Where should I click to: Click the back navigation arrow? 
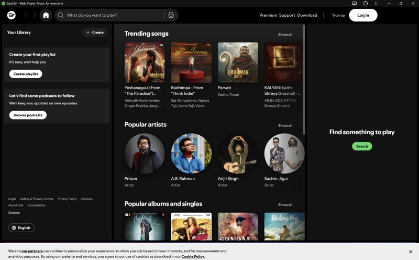pyautogui.click(x=26, y=15)
